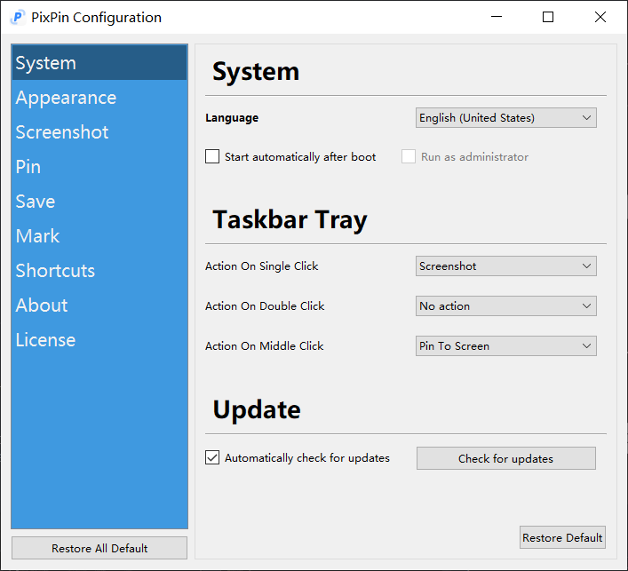
Task: Expand the Action On Middle Click dropdown
Action: 505,346
